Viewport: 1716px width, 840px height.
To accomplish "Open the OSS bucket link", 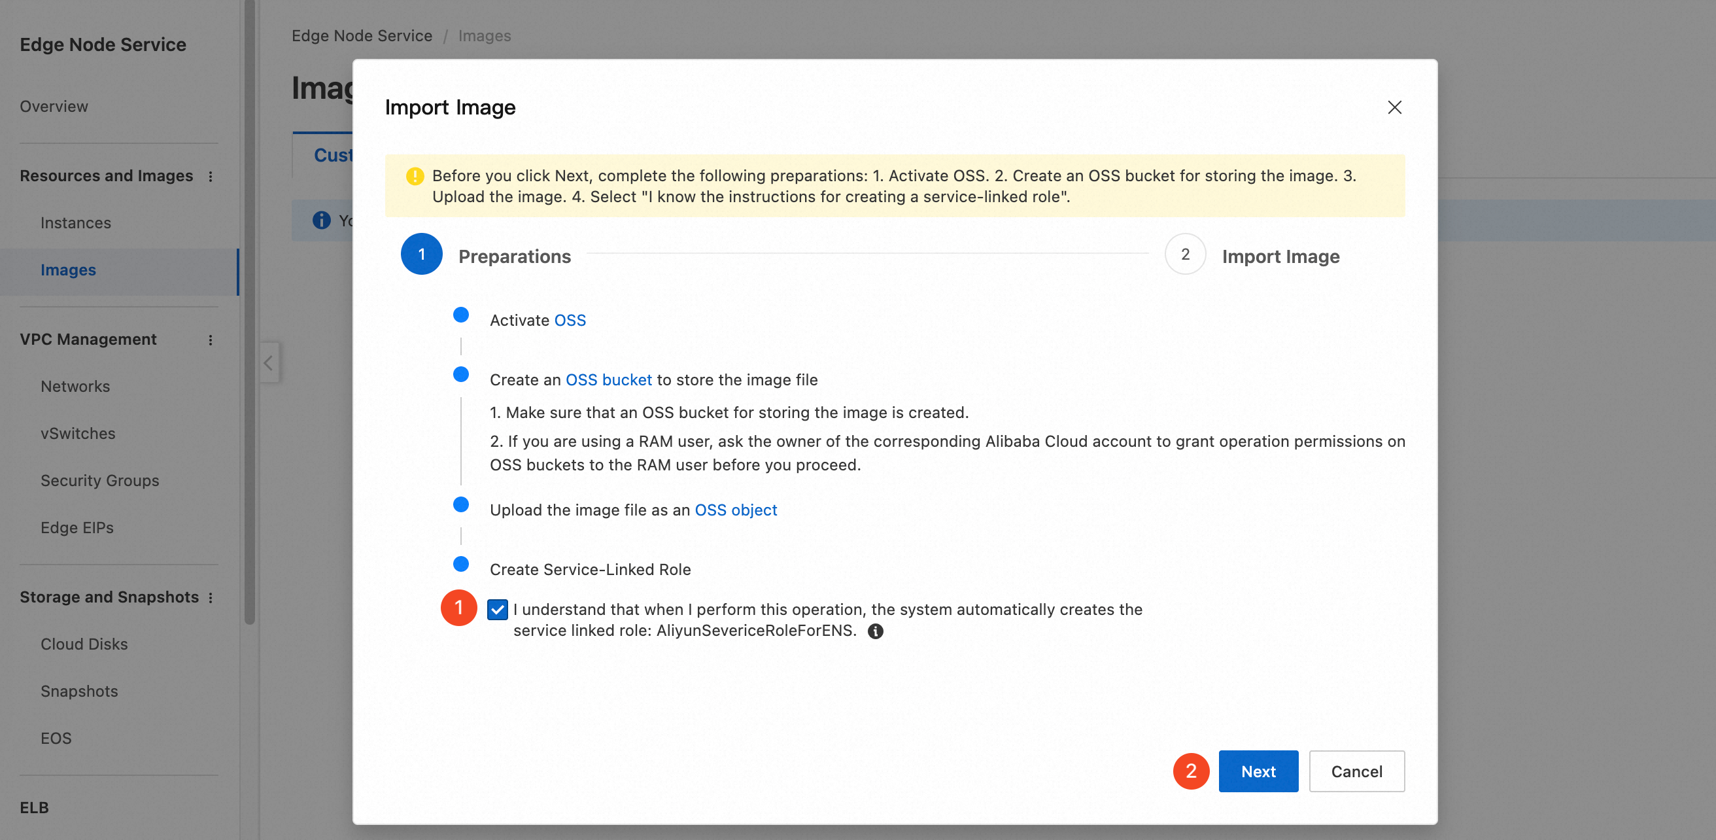I will 608,379.
